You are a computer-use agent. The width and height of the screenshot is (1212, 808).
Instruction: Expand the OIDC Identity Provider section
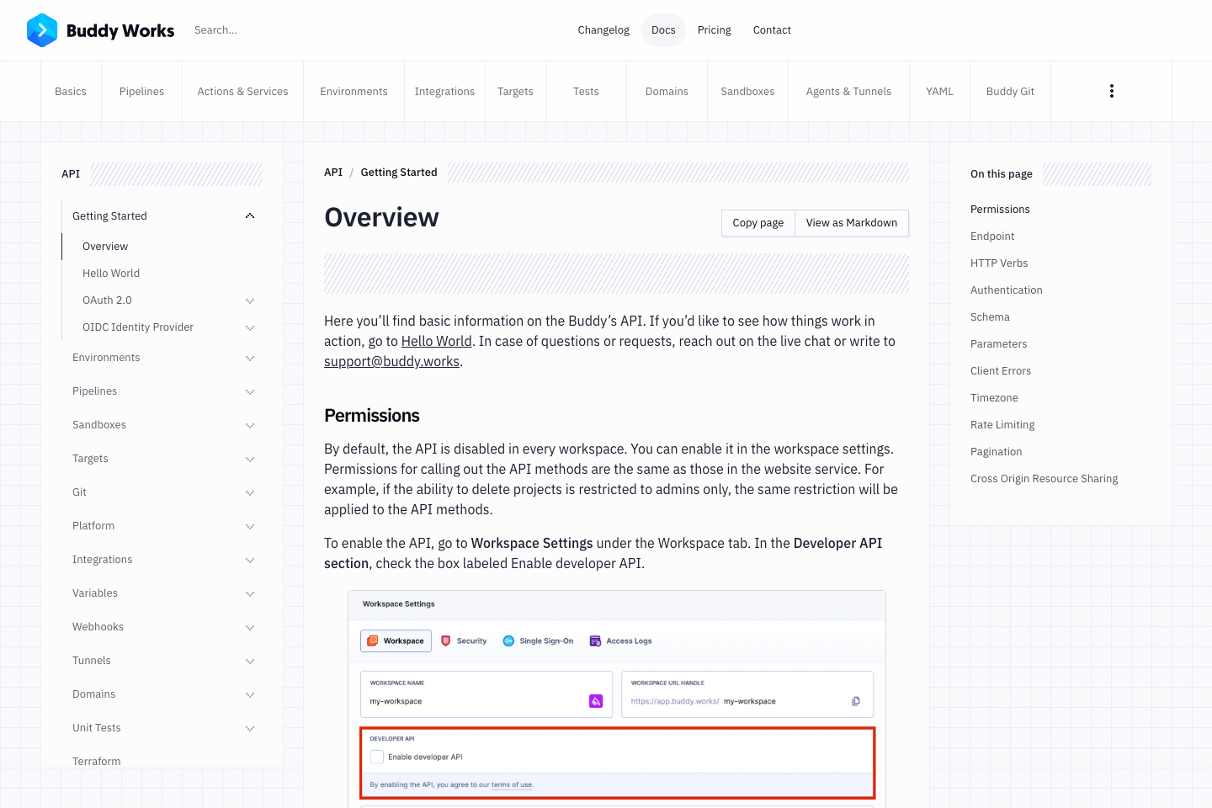pyautogui.click(x=250, y=327)
